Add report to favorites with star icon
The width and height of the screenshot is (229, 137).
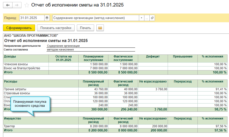click(x=27, y=5)
